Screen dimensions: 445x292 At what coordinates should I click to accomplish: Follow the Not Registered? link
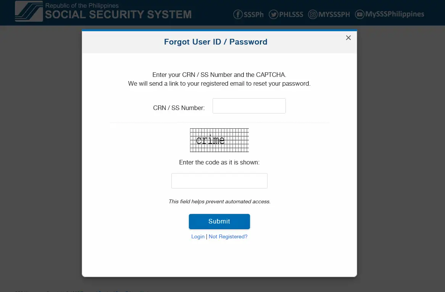click(x=228, y=236)
